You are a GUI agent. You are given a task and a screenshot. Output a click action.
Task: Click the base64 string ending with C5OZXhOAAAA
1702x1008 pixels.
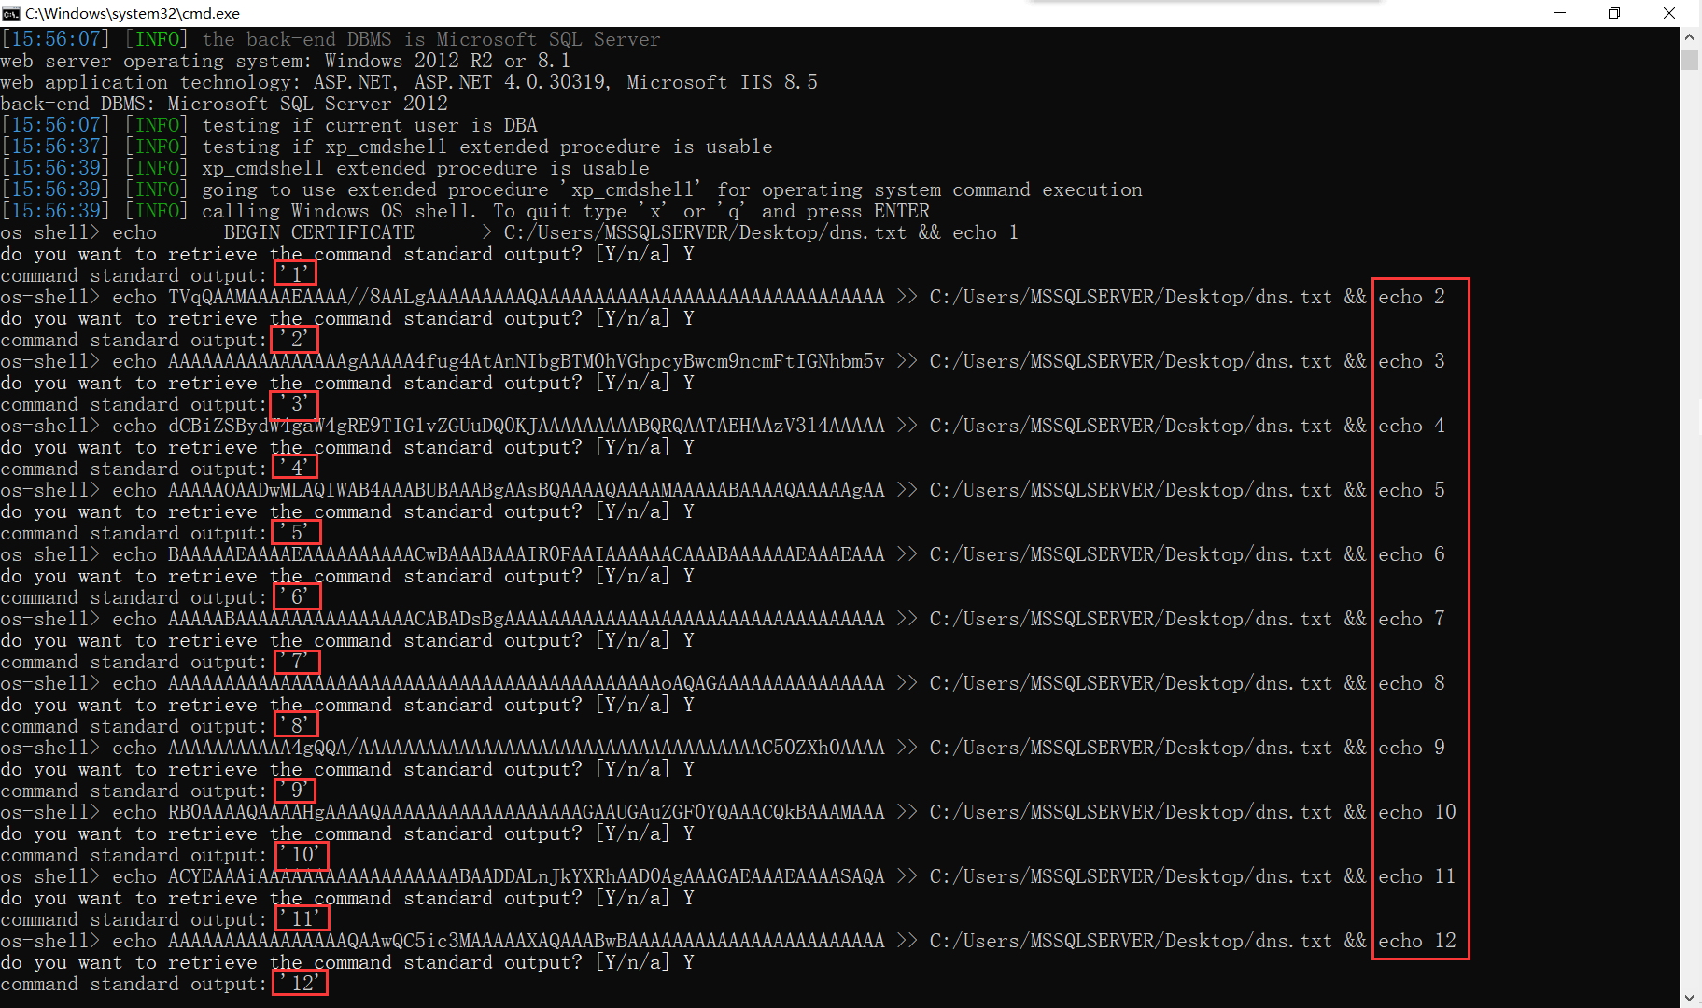point(527,748)
